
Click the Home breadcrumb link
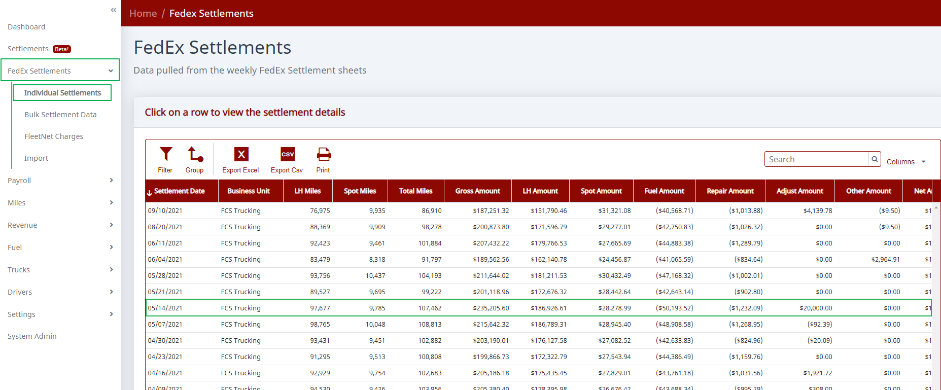(x=143, y=13)
